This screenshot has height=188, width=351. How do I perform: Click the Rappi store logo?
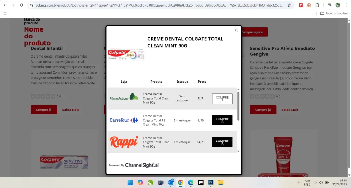[124, 142]
